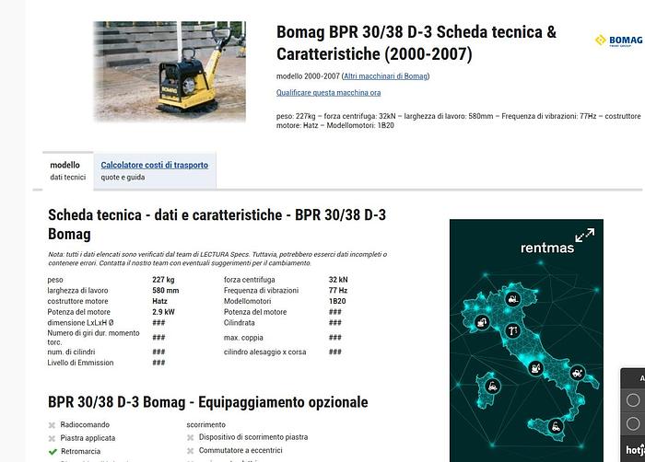This screenshot has height=462, width=645.
Task: Select second radio option in Hotjar widget
Action: tap(633, 423)
